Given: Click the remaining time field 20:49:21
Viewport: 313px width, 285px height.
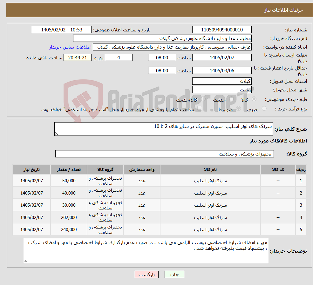Looking at the screenshot, I should [78, 57].
